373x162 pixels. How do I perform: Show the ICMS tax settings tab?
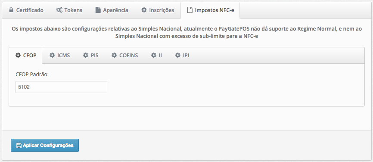click(x=60, y=56)
